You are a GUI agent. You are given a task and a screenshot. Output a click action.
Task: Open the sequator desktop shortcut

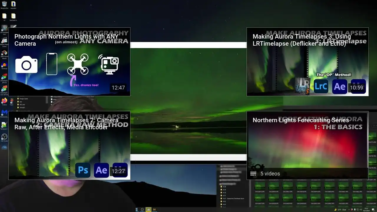coord(14,5)
